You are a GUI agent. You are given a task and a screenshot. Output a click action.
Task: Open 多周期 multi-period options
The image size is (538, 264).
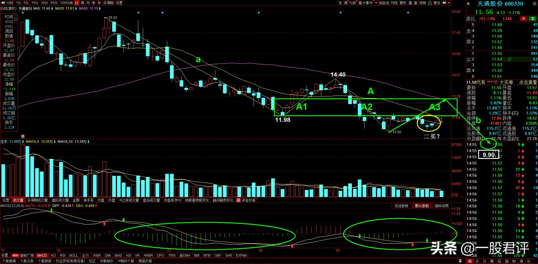tap(108, 3)
